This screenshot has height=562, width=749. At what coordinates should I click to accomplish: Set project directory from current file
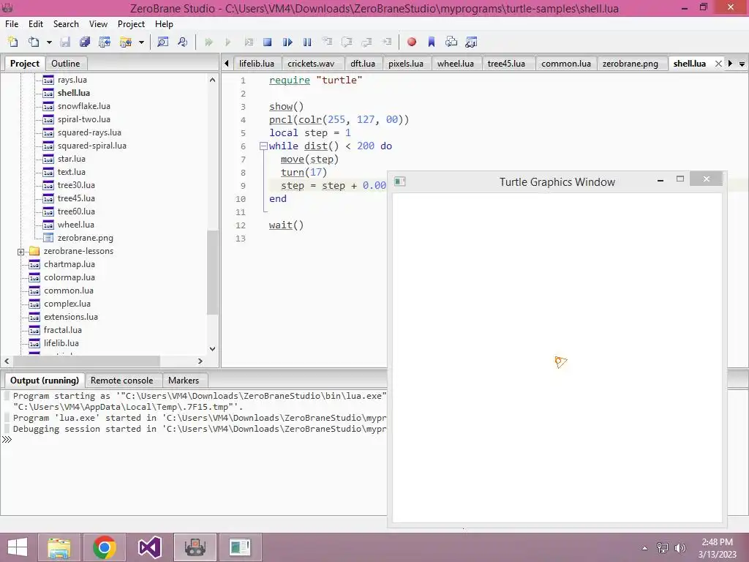tap(105, 42)
